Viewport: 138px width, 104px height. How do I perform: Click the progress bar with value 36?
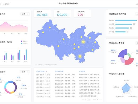point(122,28)
